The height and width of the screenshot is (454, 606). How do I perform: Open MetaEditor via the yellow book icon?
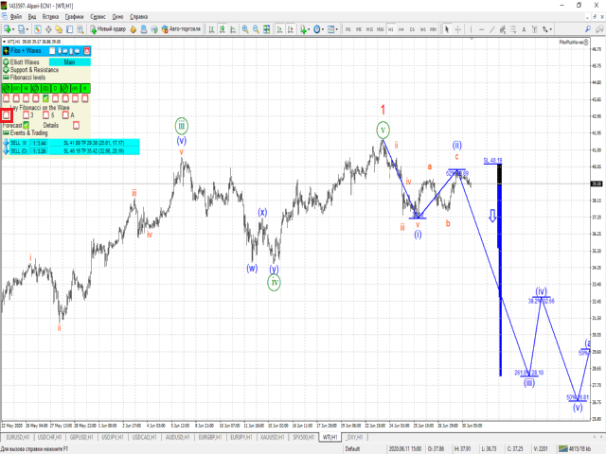pos(133,29)
